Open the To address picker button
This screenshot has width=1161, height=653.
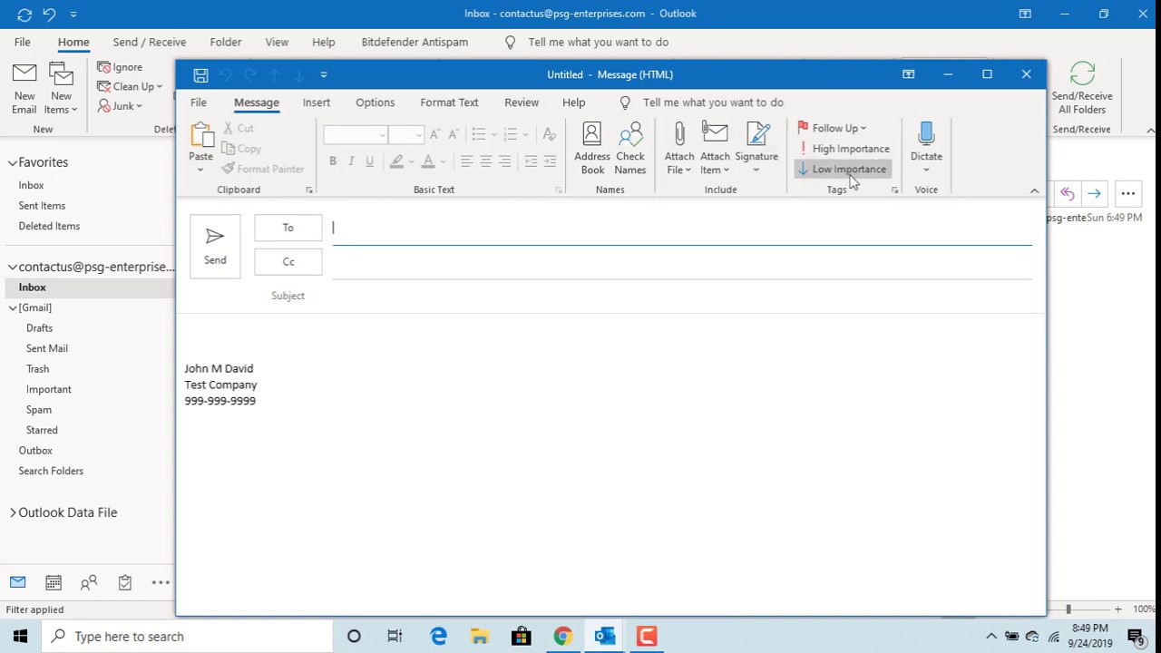tap(288, 228)
